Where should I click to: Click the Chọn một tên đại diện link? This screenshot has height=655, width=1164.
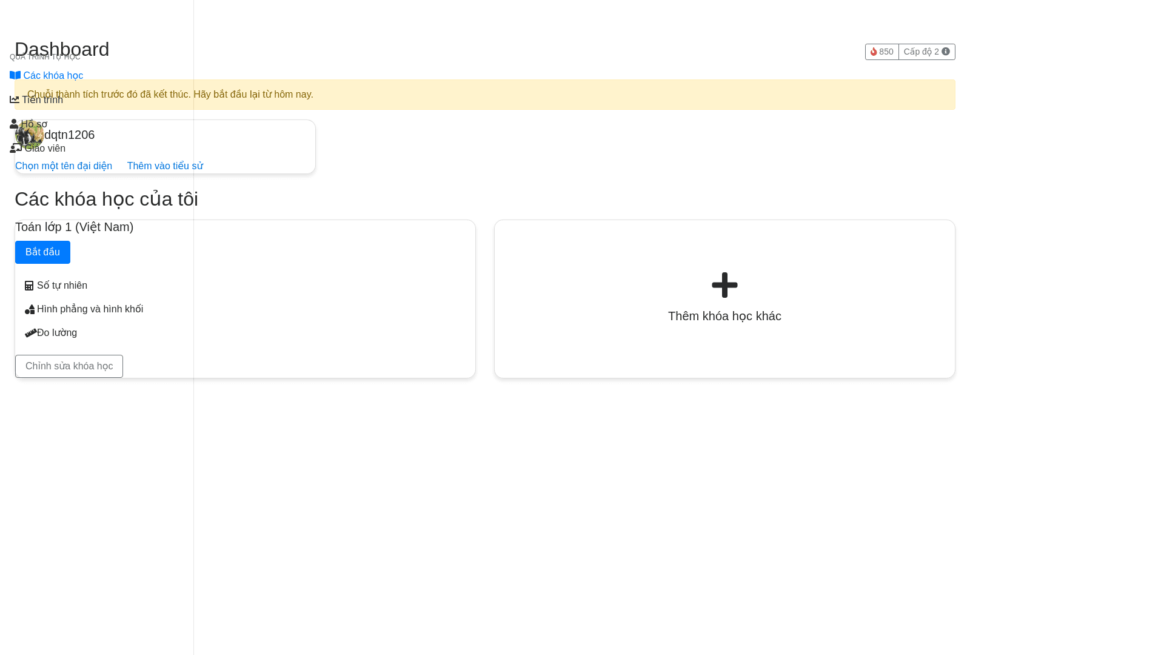click(64, 166)
